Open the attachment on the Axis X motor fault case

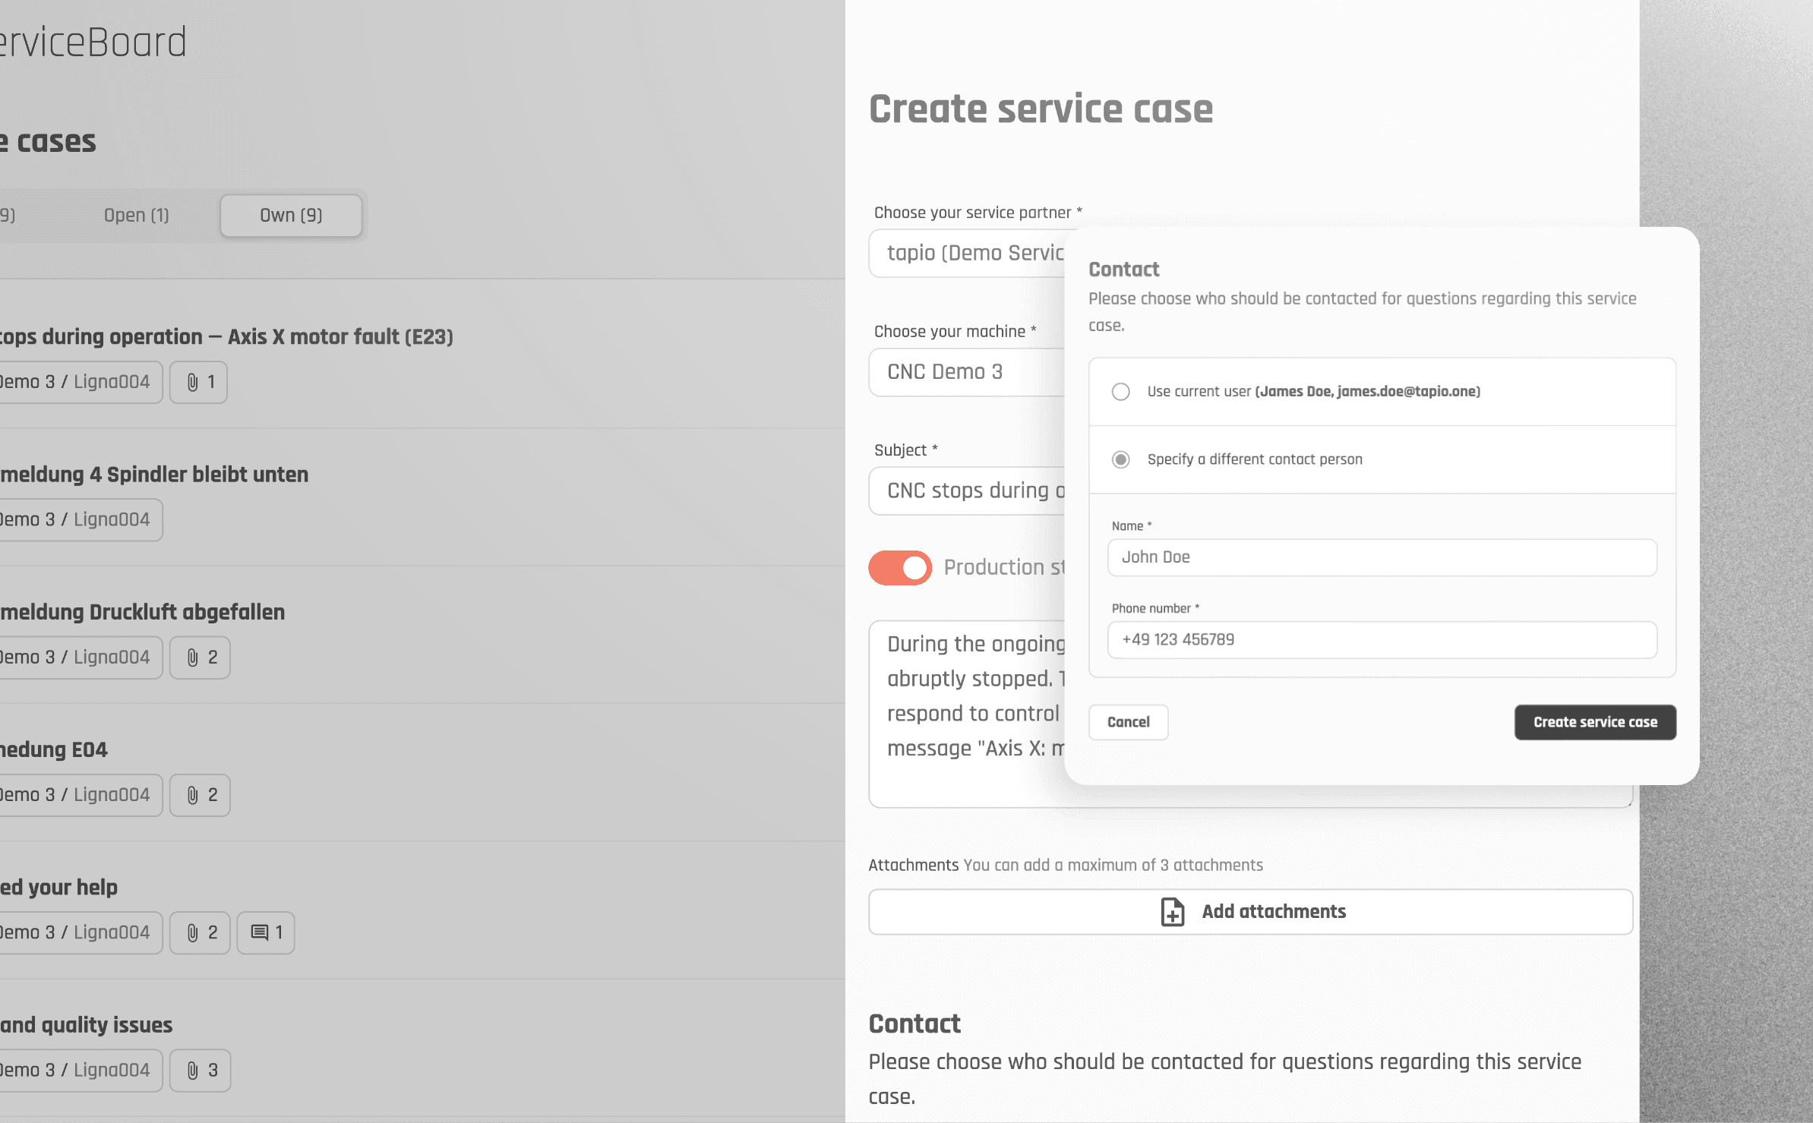(198, 382)
